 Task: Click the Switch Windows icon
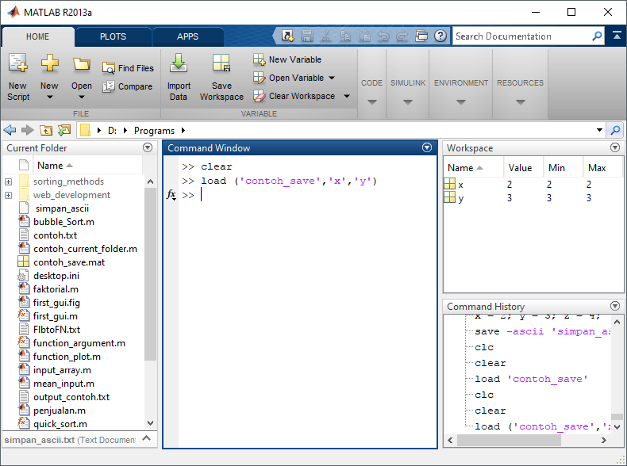tap(421, 36)
